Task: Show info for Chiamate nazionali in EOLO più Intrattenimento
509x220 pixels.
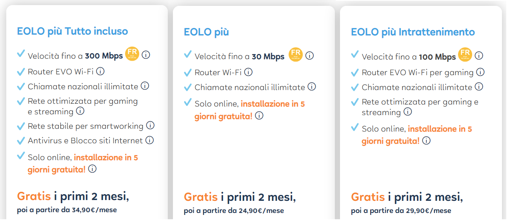Action: (479, 87)
